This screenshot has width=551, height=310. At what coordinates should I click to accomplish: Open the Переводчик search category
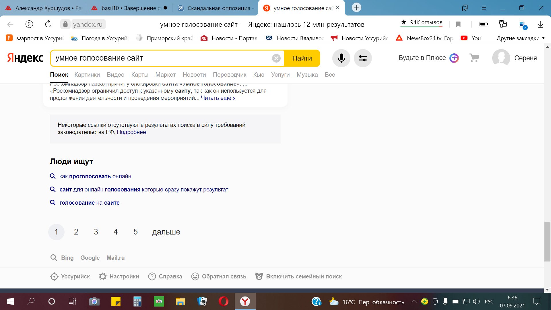tap(230, 75)
